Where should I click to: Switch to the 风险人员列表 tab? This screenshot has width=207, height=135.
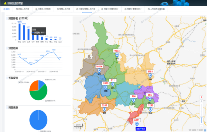[x=22, y=9]
